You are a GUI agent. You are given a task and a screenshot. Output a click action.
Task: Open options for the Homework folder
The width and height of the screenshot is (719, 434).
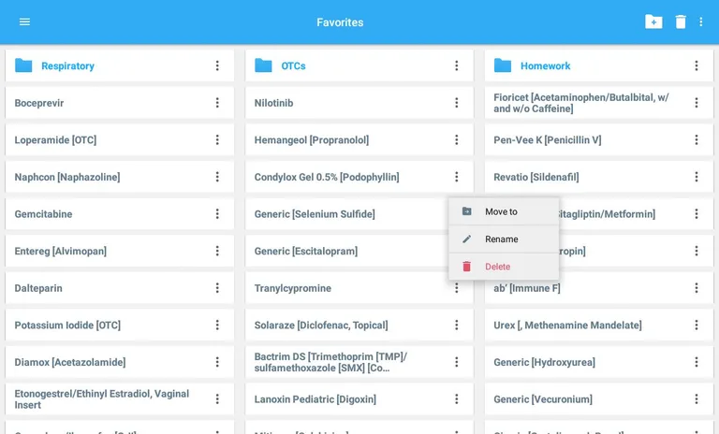pos(697,65)
